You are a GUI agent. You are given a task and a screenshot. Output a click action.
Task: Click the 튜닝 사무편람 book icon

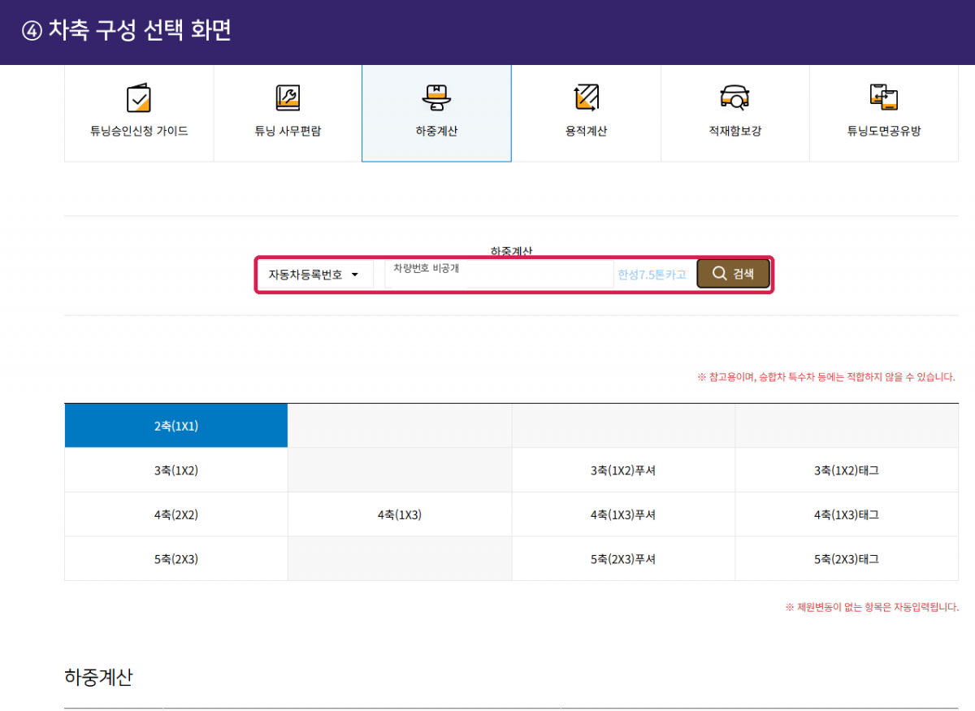[288, 98]
